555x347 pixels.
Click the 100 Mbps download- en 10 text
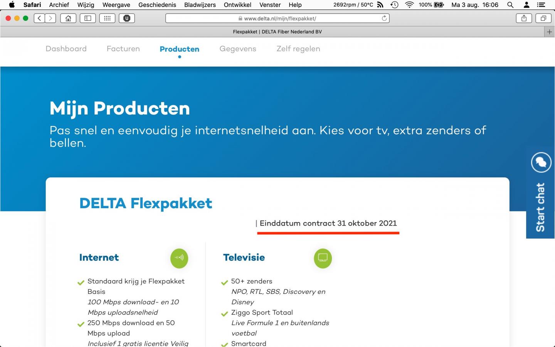click(133, 302)
